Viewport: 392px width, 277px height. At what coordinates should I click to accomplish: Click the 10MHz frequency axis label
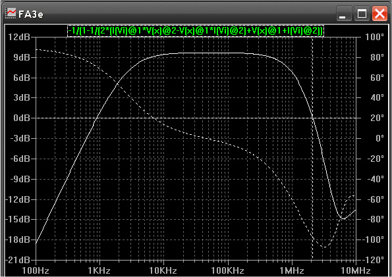[356, 270]
